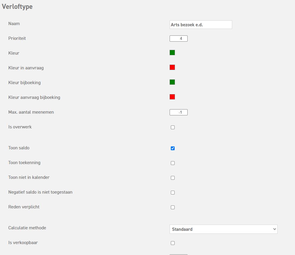Enable 'Negatief saldo is niet toegestaan' checkbox
The height and width of the screenshot is (255, 295).
[173, 192]
